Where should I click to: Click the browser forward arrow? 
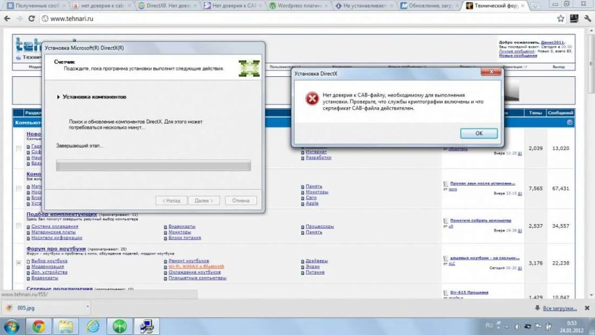coord(19,18)
